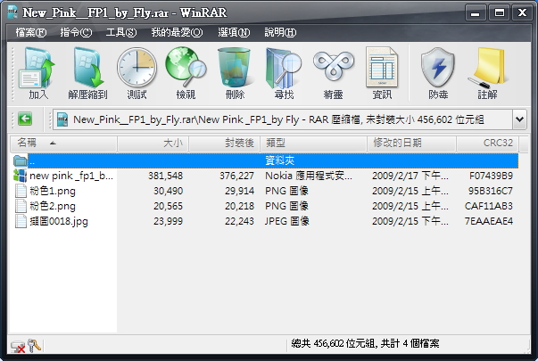
Task: Sort by CRC32 column header
Action: 487,143
